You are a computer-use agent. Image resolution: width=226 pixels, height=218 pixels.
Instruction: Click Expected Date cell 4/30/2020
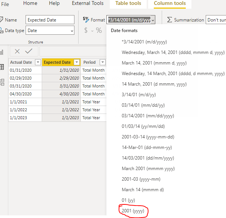point(61,94)
